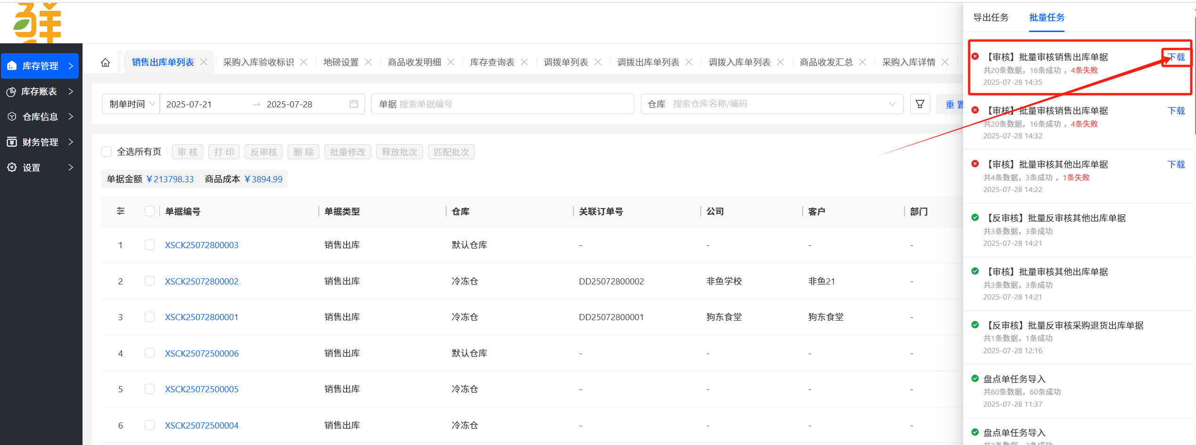1196x445 pixels.
Task: Close the 采购入库验收标识 tab
Action: tap(304, 62)
